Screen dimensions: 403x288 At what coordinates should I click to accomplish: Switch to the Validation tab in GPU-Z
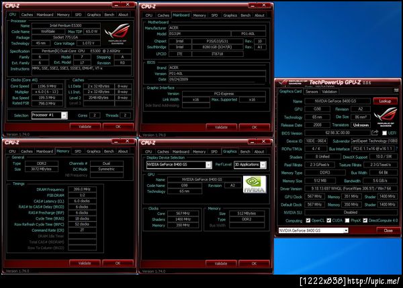329,92
